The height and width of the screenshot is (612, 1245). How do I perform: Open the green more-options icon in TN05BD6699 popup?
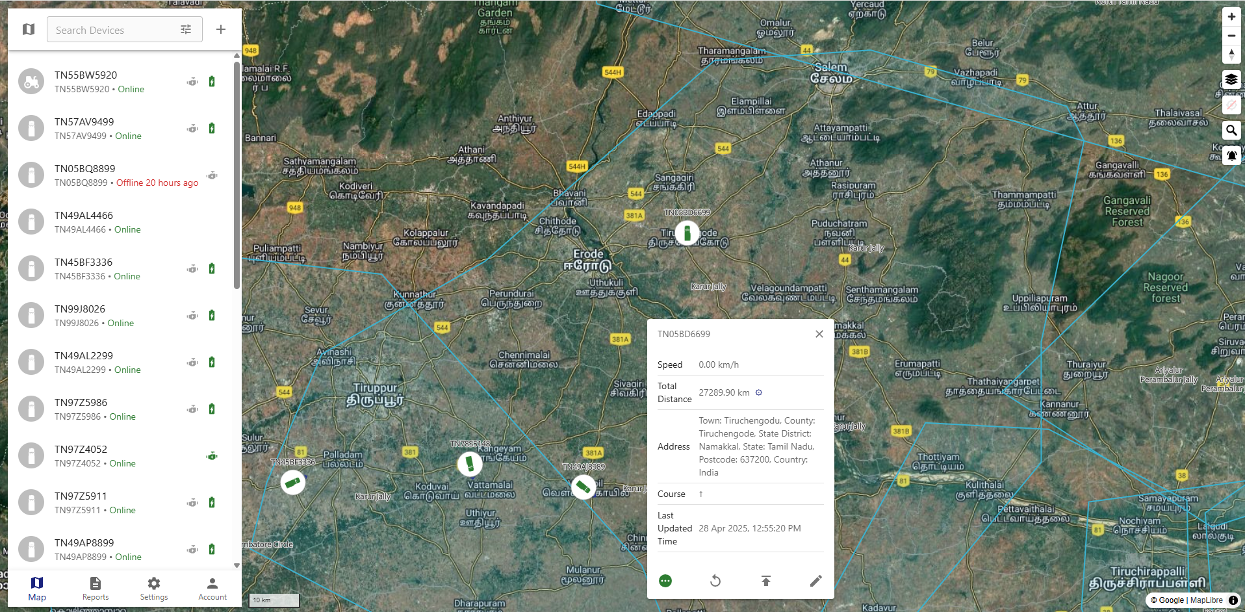pyautogui.click(x=665, y=581)
